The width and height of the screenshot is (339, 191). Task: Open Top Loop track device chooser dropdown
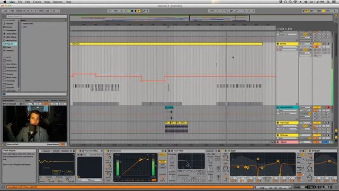coord(288,126)
